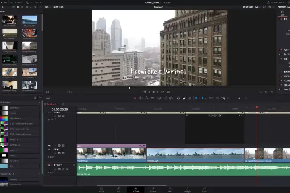The height and width of the screenshot is (193, 290).
Task: Switch to the Edit page tab
Action: [136, 190]
